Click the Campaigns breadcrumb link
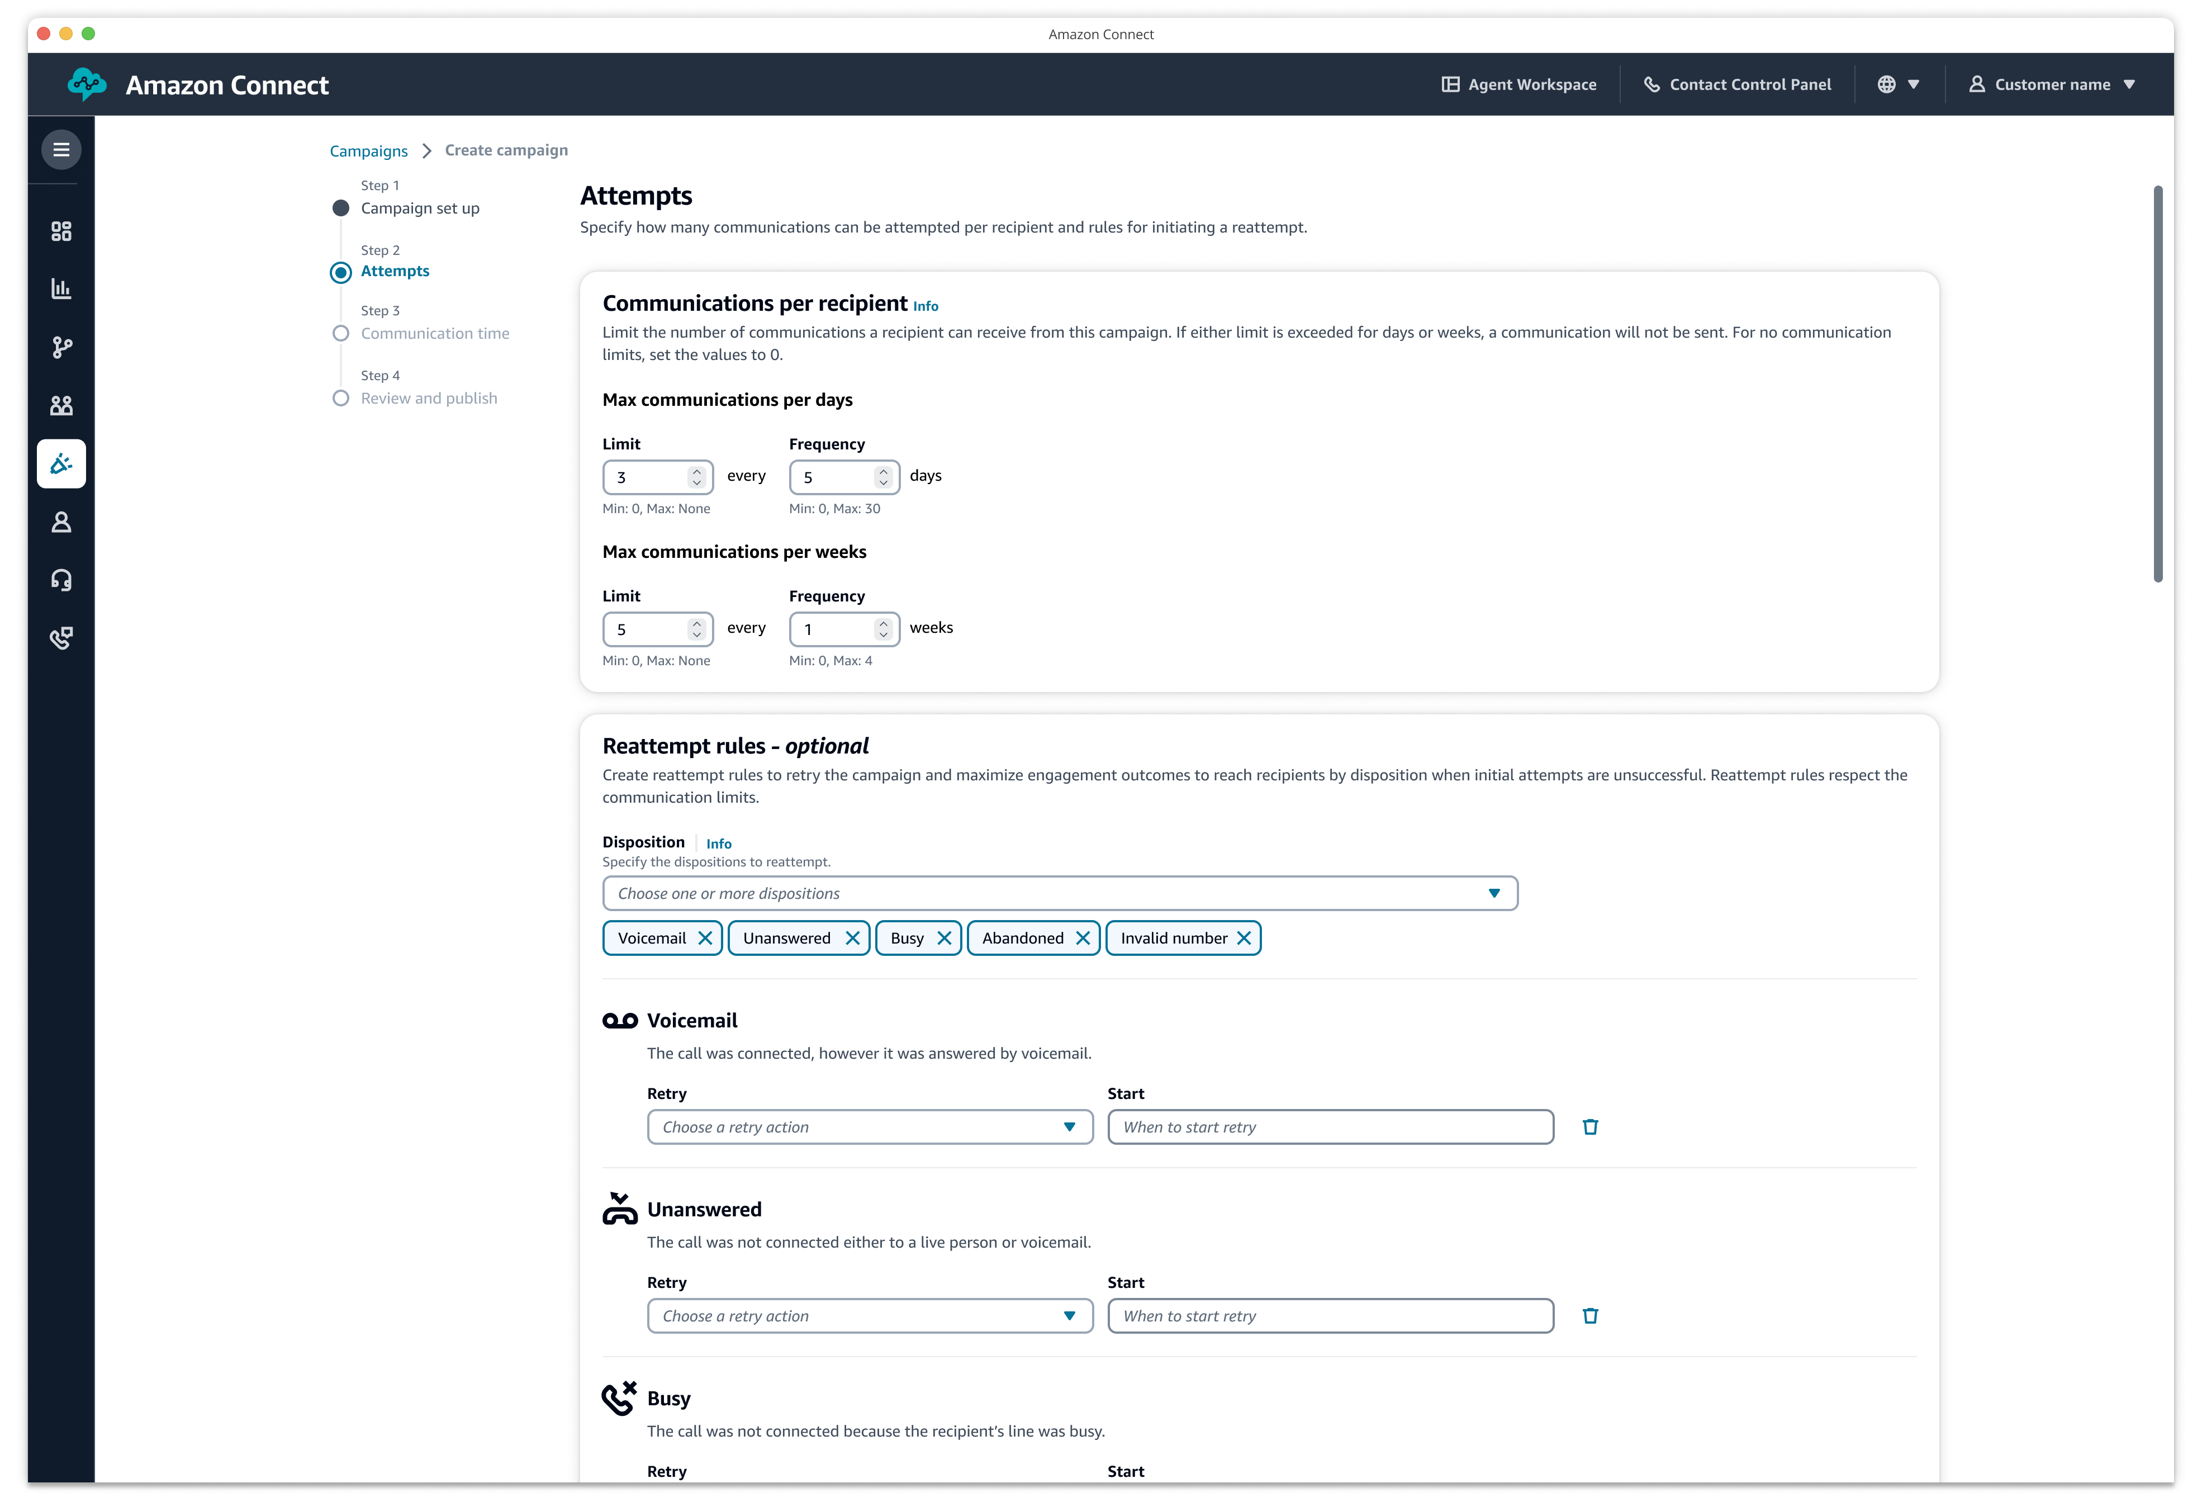This screenshot has width=2202, height=1507. coord(368,149)
